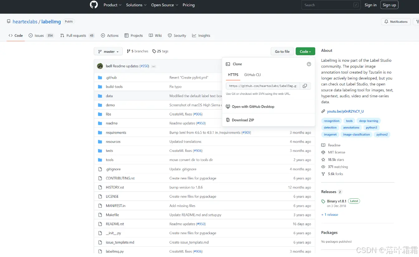Open the Projects tab

tap(134, 36)
